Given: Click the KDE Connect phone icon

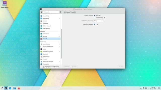Looking at the screenshot, I should pos(41,56).
